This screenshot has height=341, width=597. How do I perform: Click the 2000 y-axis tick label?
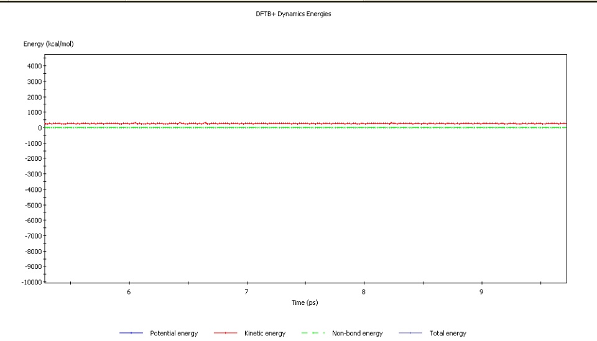(x=34, y=98)
